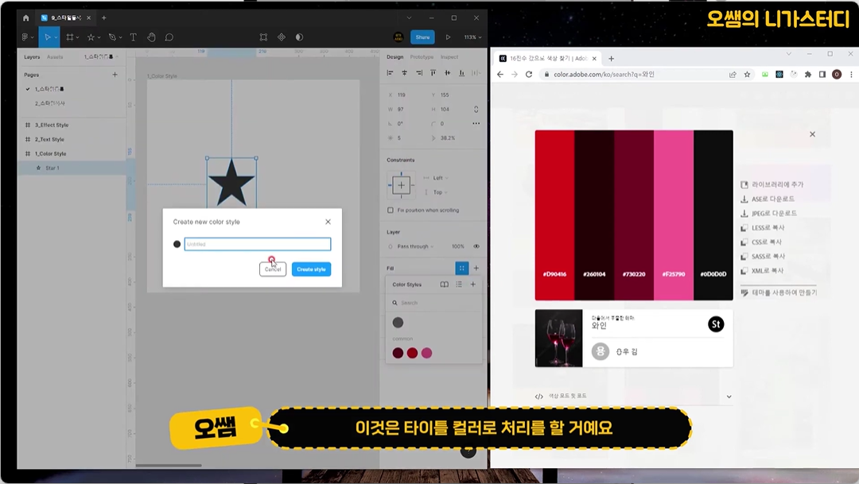Click the Use as mask icon

tap(299, 37)
